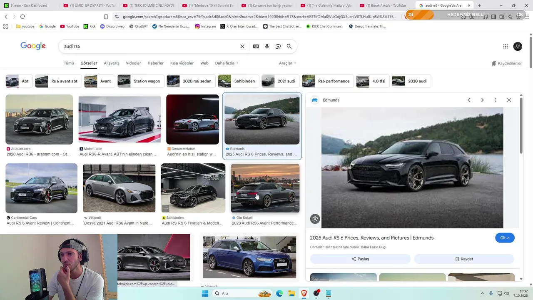Close the image preview panel
533x300 pixels.
coord(509,100)
